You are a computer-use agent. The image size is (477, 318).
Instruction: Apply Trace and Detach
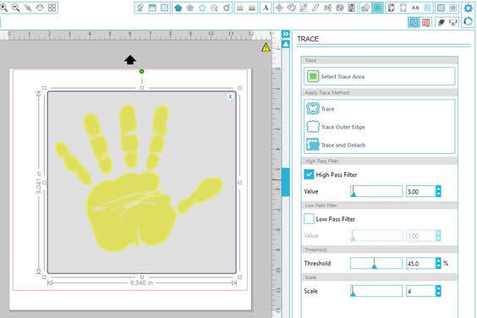point(336,145)
